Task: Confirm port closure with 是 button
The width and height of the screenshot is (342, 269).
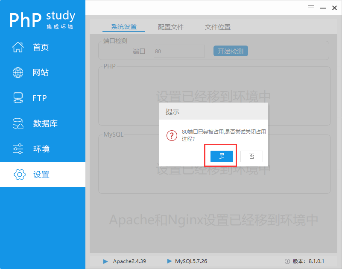Action: click(x=220, y=156)
